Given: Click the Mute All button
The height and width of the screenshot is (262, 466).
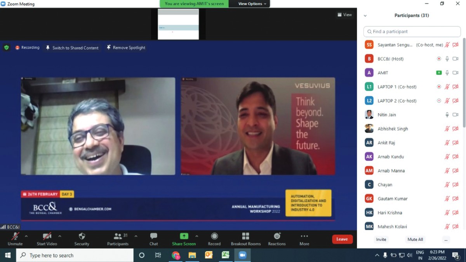Looking at the screenshot, I should [x=415, y=239].
